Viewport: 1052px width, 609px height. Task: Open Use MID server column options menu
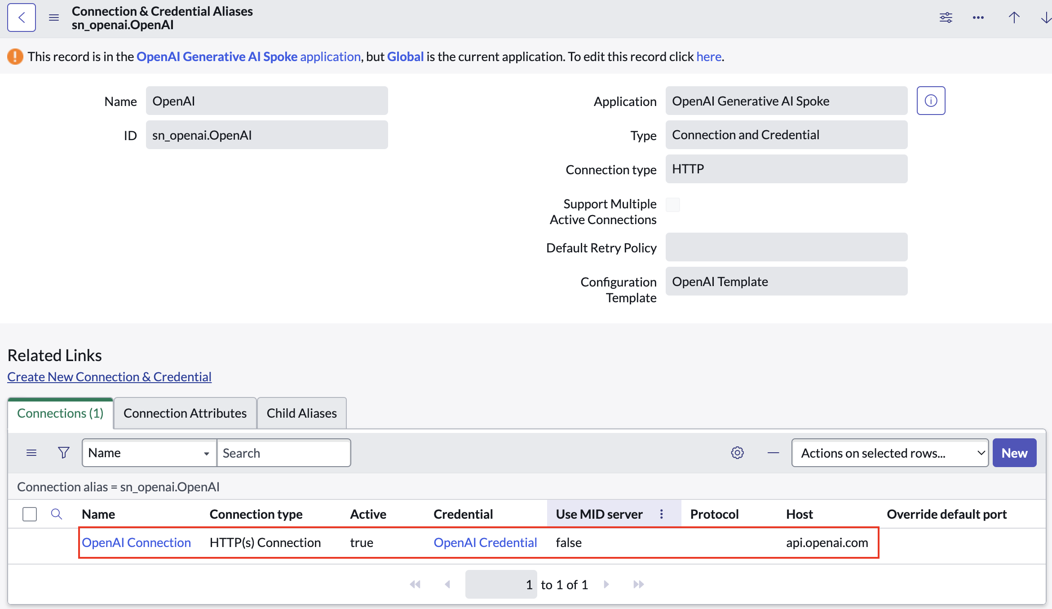pyautogui.click(x=661, y=514)
